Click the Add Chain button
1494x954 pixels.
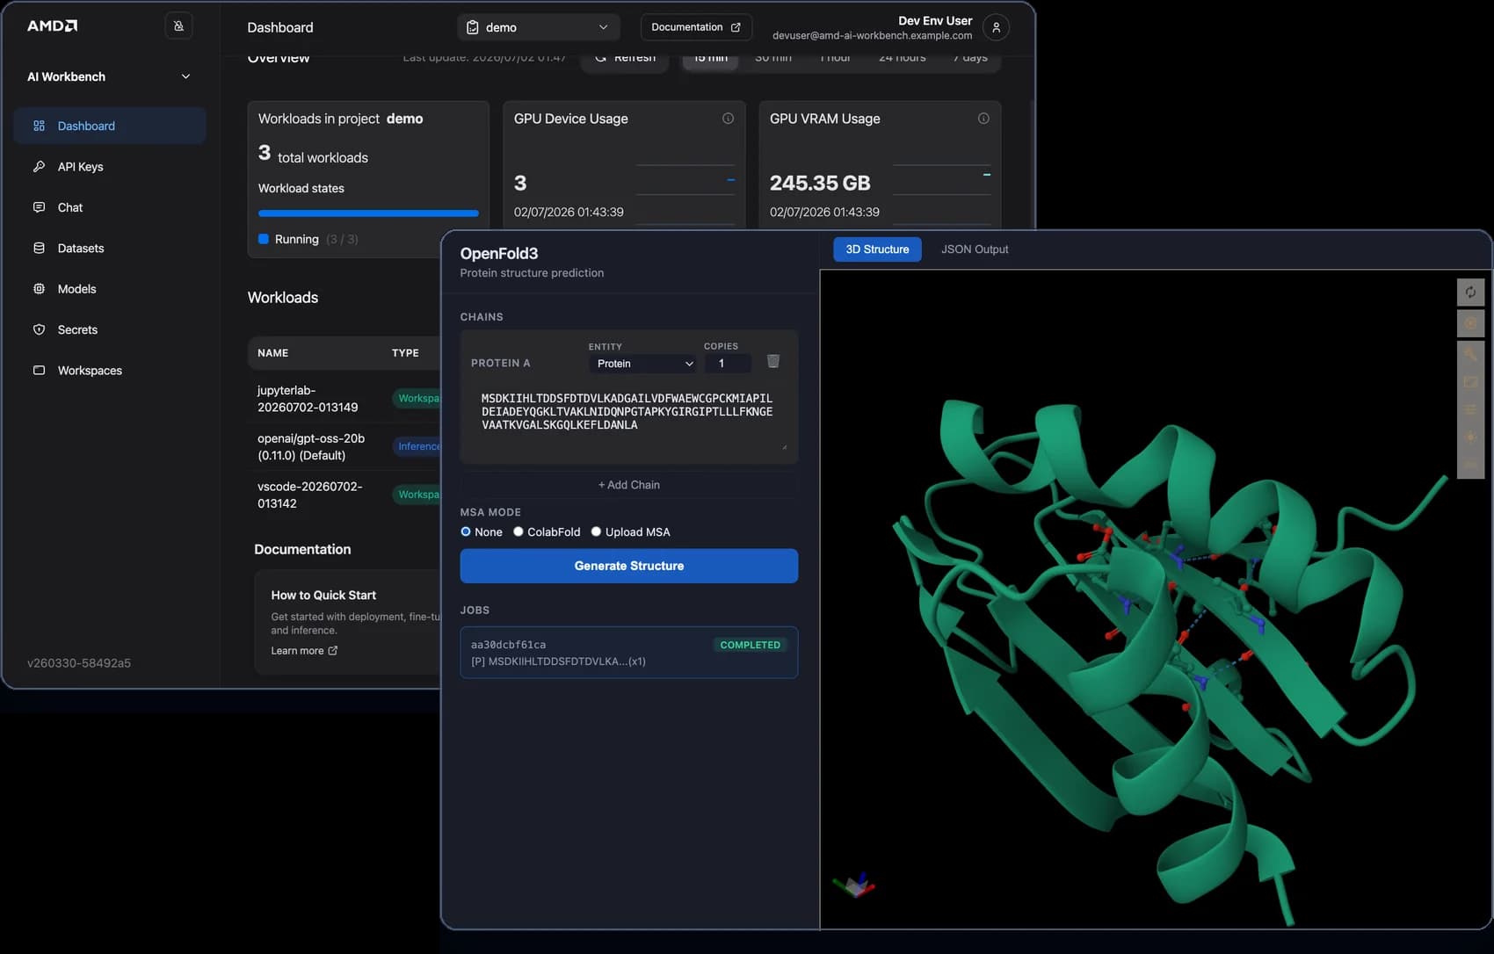(629, 485)
